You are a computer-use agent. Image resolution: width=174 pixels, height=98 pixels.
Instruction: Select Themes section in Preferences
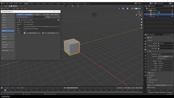click(8, 17)
